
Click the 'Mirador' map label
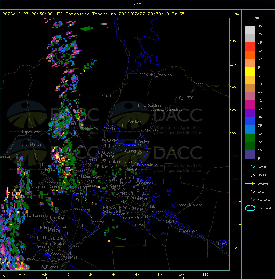click(139, 224)
